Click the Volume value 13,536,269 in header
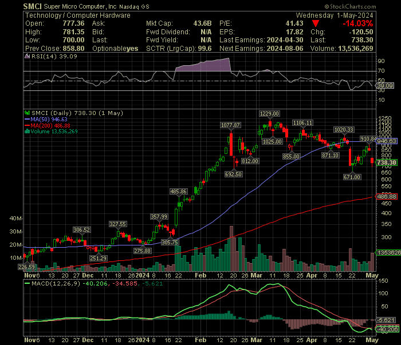The image size is (401, 345). [x=356, y=49]
